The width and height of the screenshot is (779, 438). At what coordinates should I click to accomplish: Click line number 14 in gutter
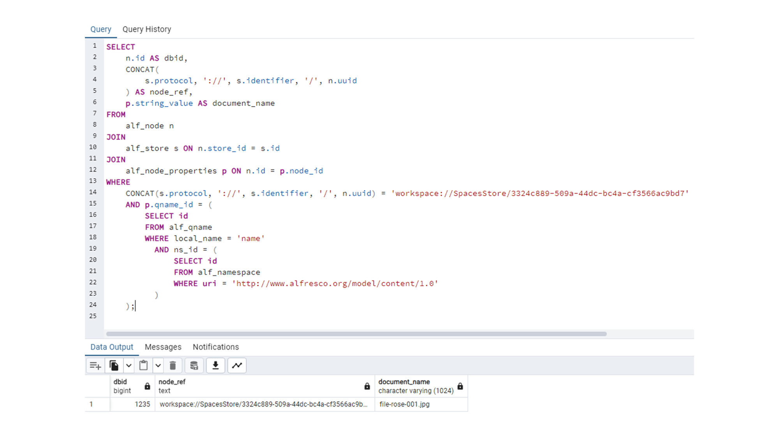(93, 192)
